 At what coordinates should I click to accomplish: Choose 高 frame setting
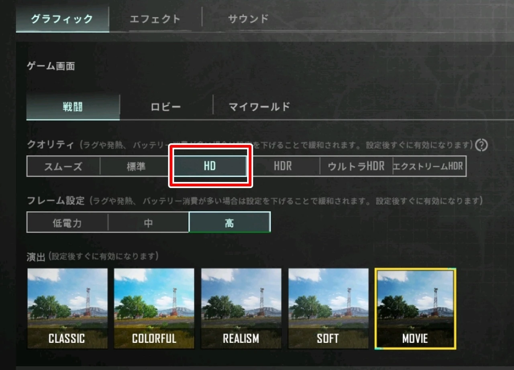[x=229, y=222]
